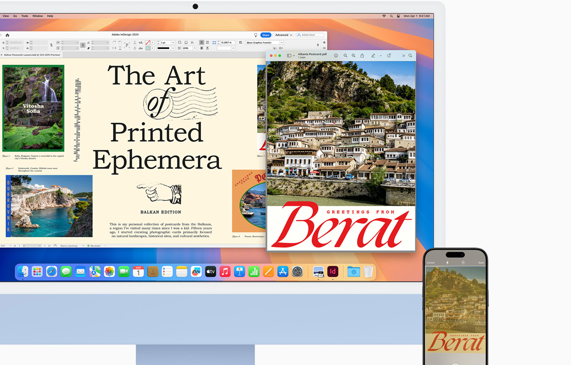
Task: Click the lightbulb Discover icon in InDesign
Action: pyautogui.click(x=256, y=35)
